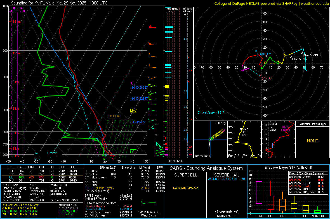The width and height of the screenshot is (330, 219).
Task: Click the cyan '0 m2s2' label on skew-T
Action: 52,153
